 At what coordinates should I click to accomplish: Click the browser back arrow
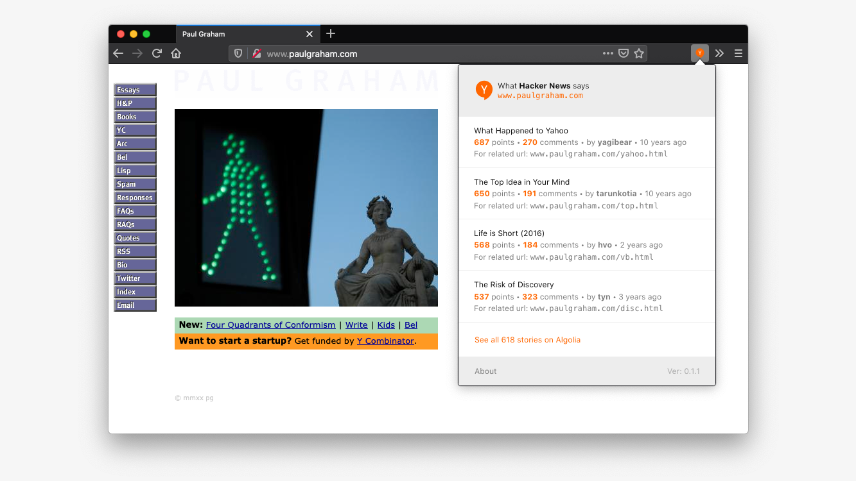point(118,53)
